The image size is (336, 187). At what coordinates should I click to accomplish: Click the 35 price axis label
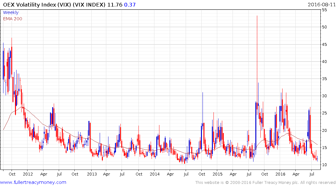pos(324,79)
